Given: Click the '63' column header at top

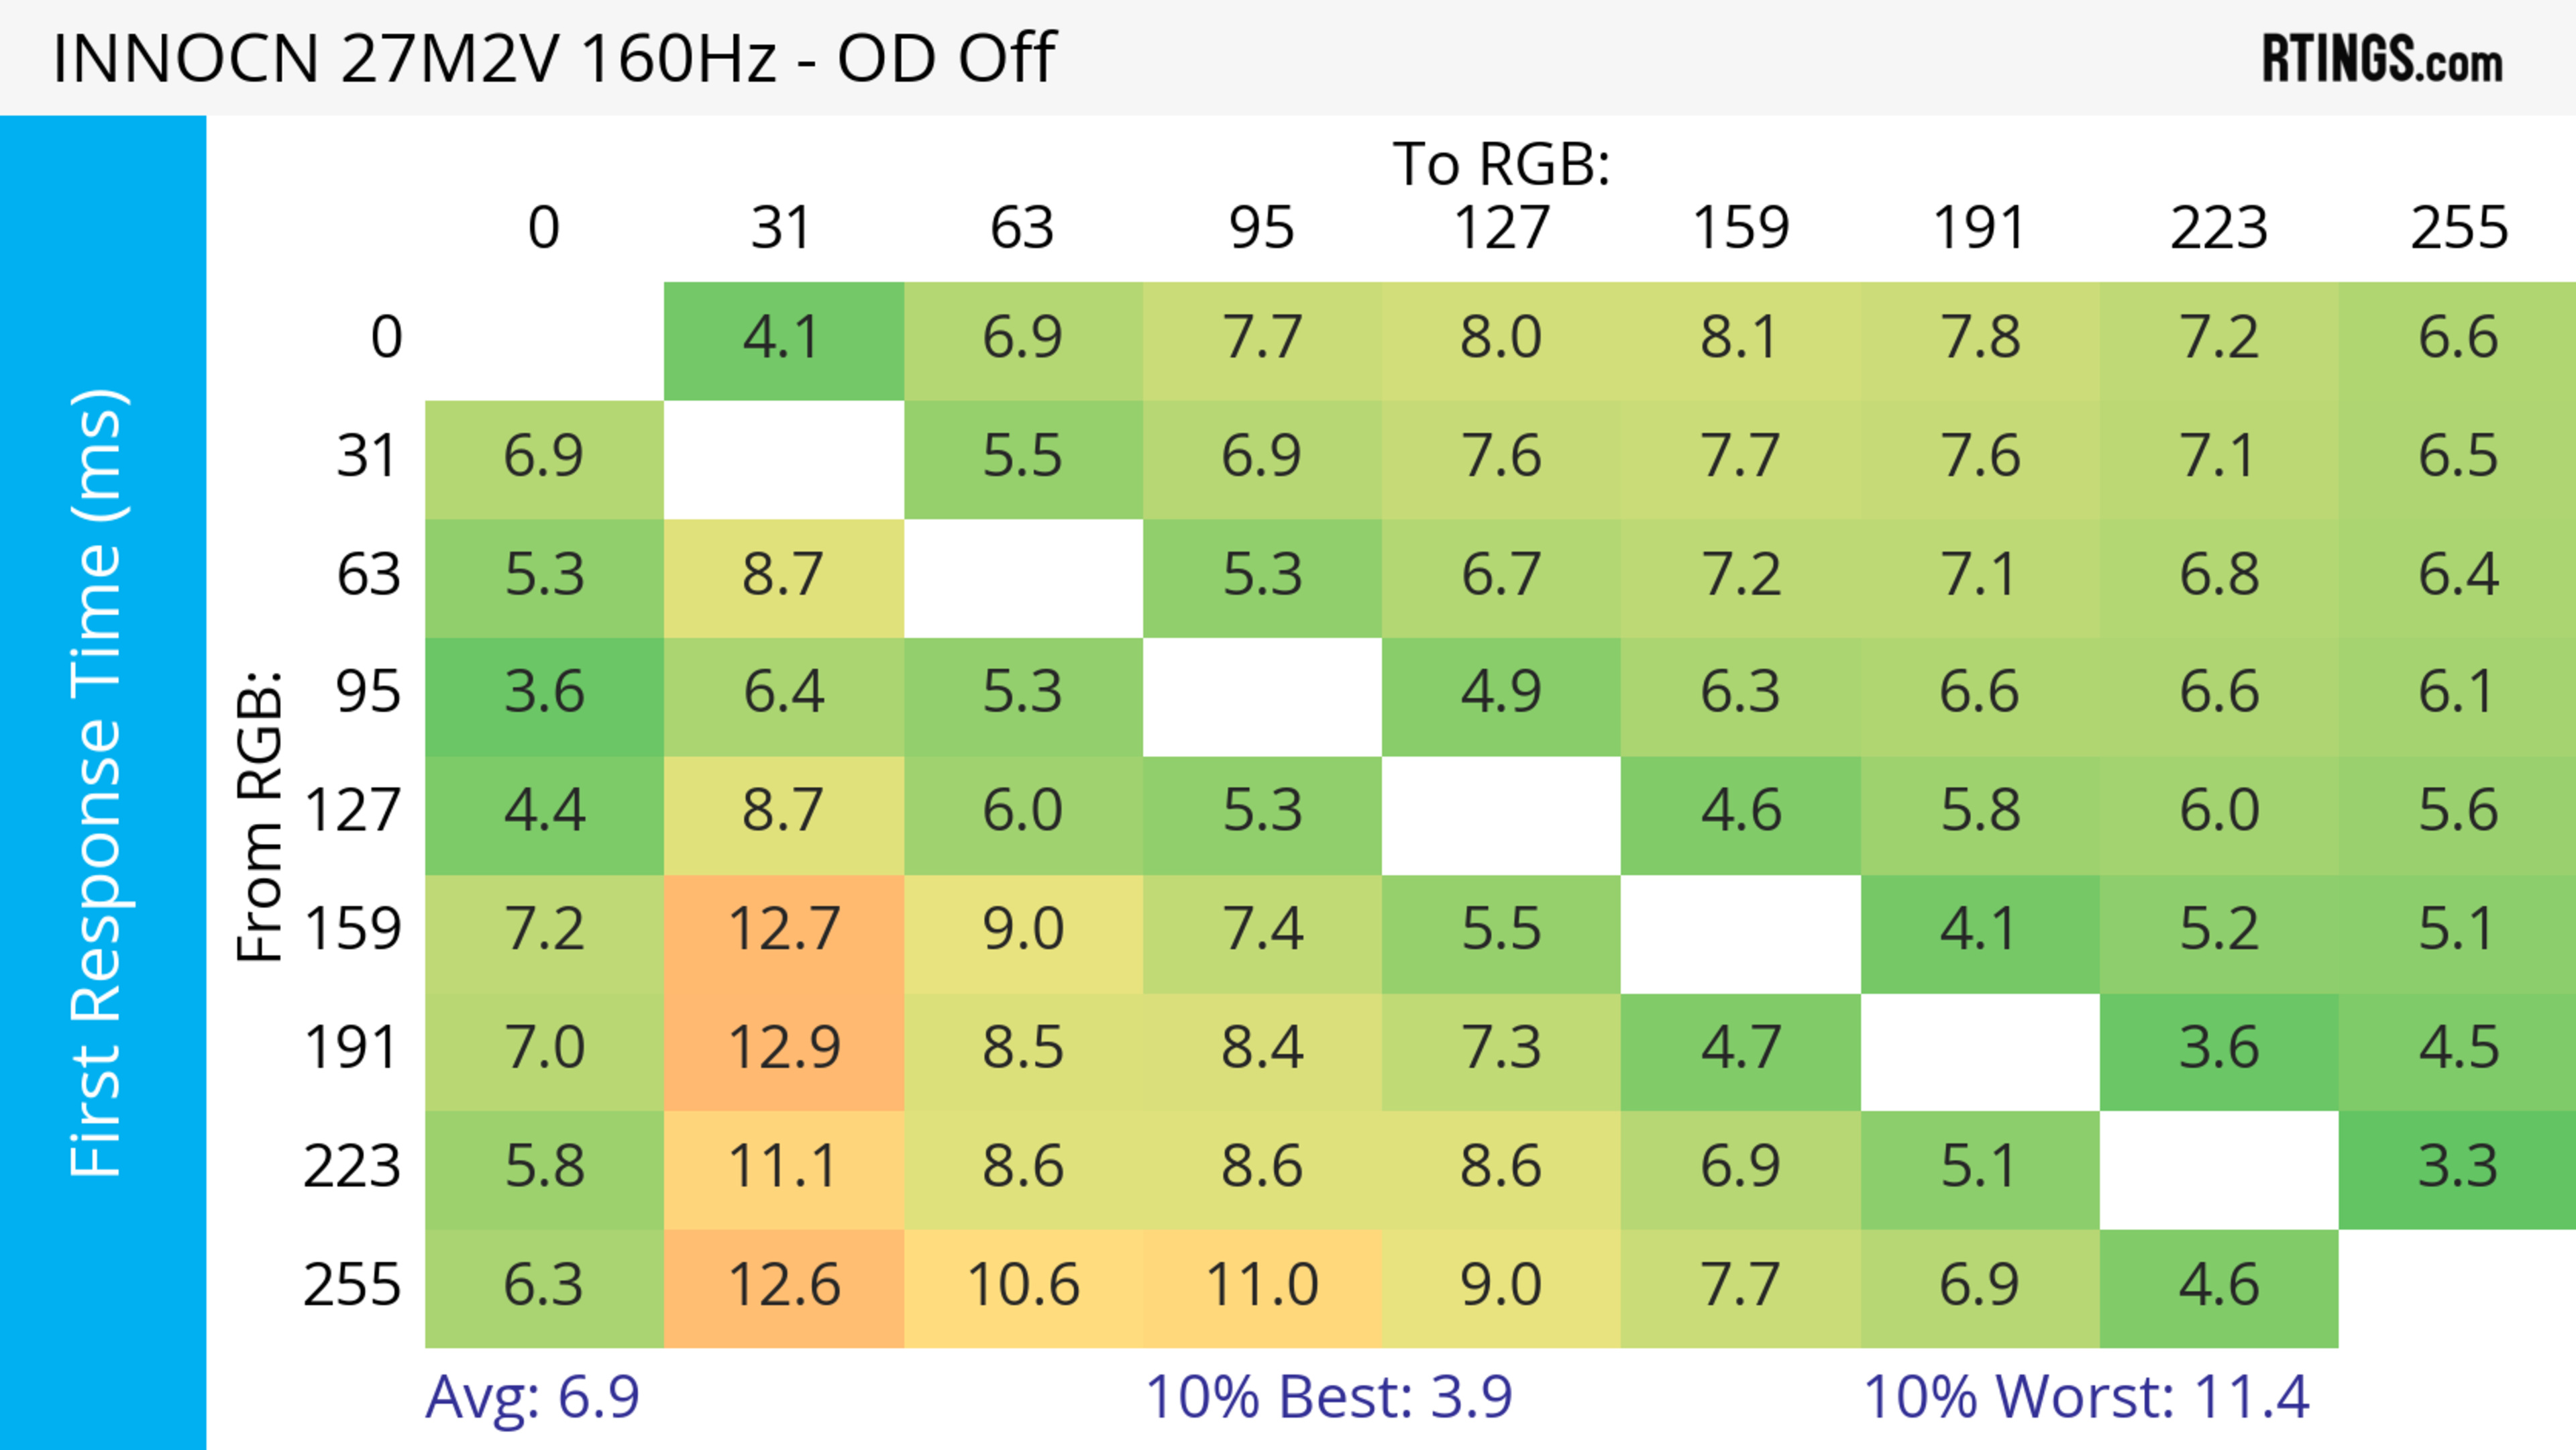Looking at the screenshot, I should pos(1023,228).
